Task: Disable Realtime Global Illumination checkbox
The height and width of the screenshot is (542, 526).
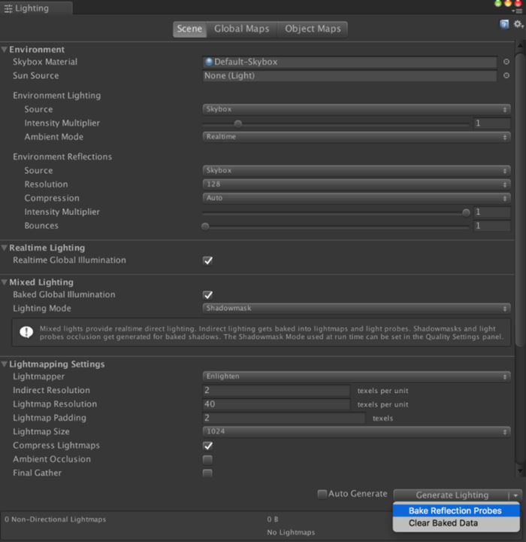Action: point(207,260)
